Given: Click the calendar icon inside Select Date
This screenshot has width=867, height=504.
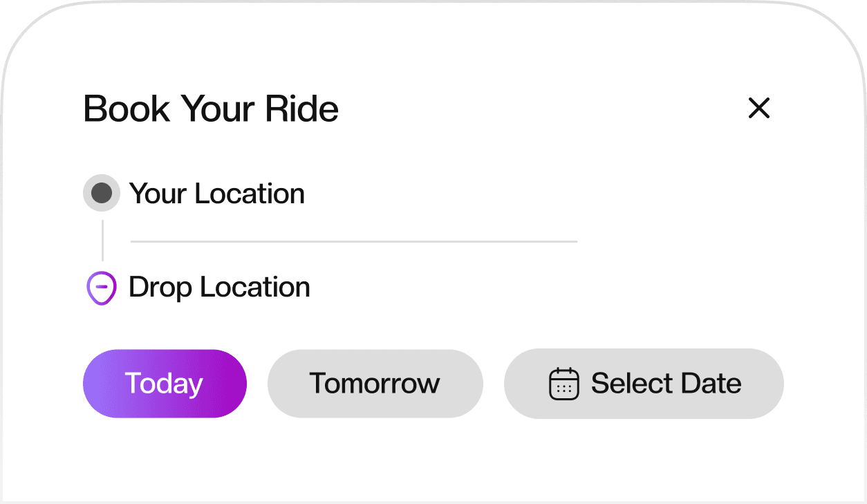Looking at the screenshot, I should tap(564, 384).
